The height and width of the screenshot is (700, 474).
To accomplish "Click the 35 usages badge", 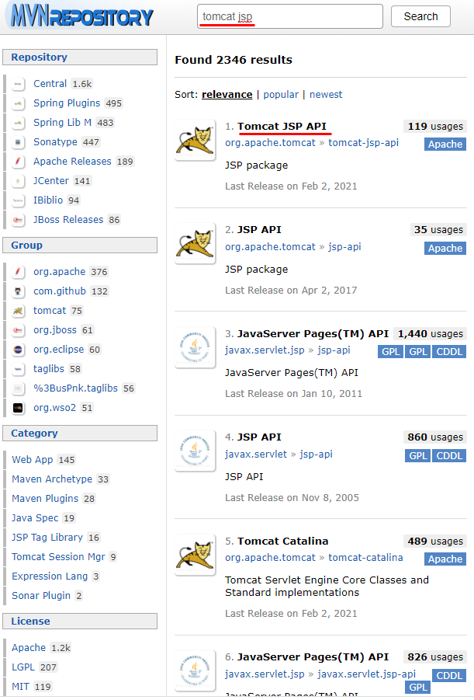I will [x=438, y=230].
